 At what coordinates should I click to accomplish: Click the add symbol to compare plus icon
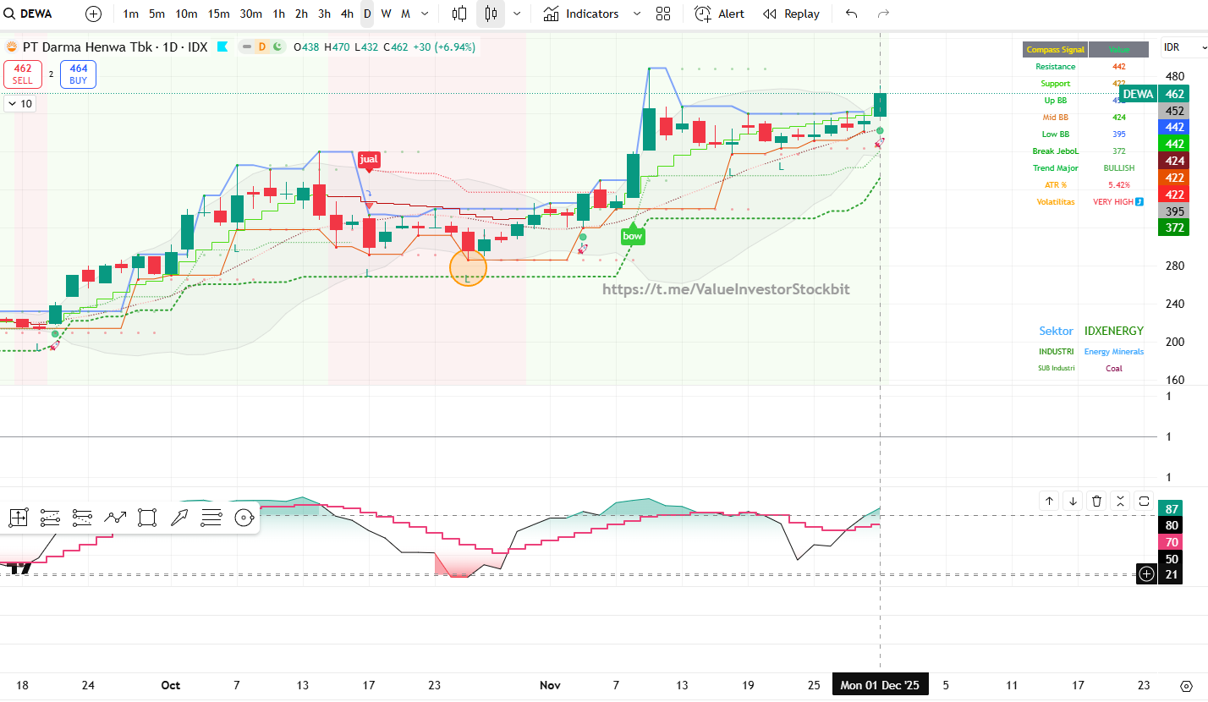[93, 14]
